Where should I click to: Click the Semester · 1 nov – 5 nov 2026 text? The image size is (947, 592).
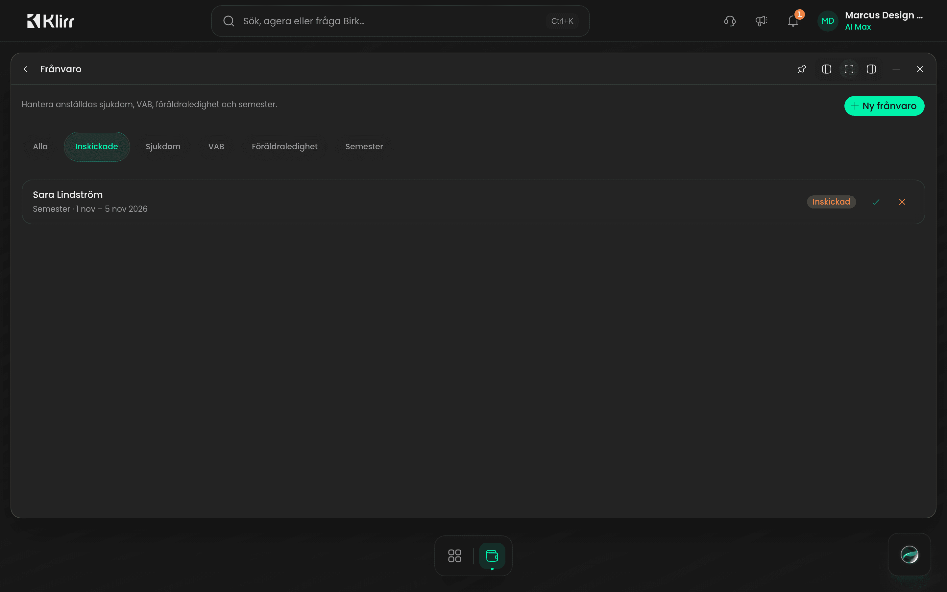pyautogui.click(x=90, y=209)
